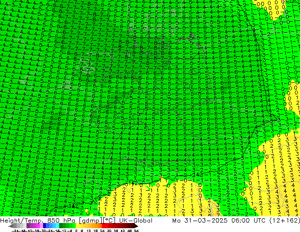The width and height of the screenshot is (300, 232).
Task: Click the '-54' legend scale value
Action: [15, 231]
